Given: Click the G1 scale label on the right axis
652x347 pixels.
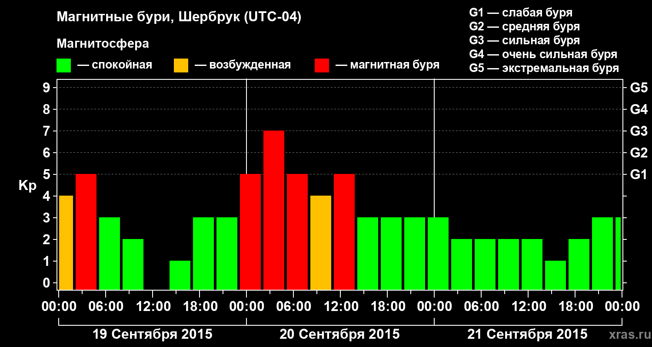Looking at the screenshot, I should [639, 174].
